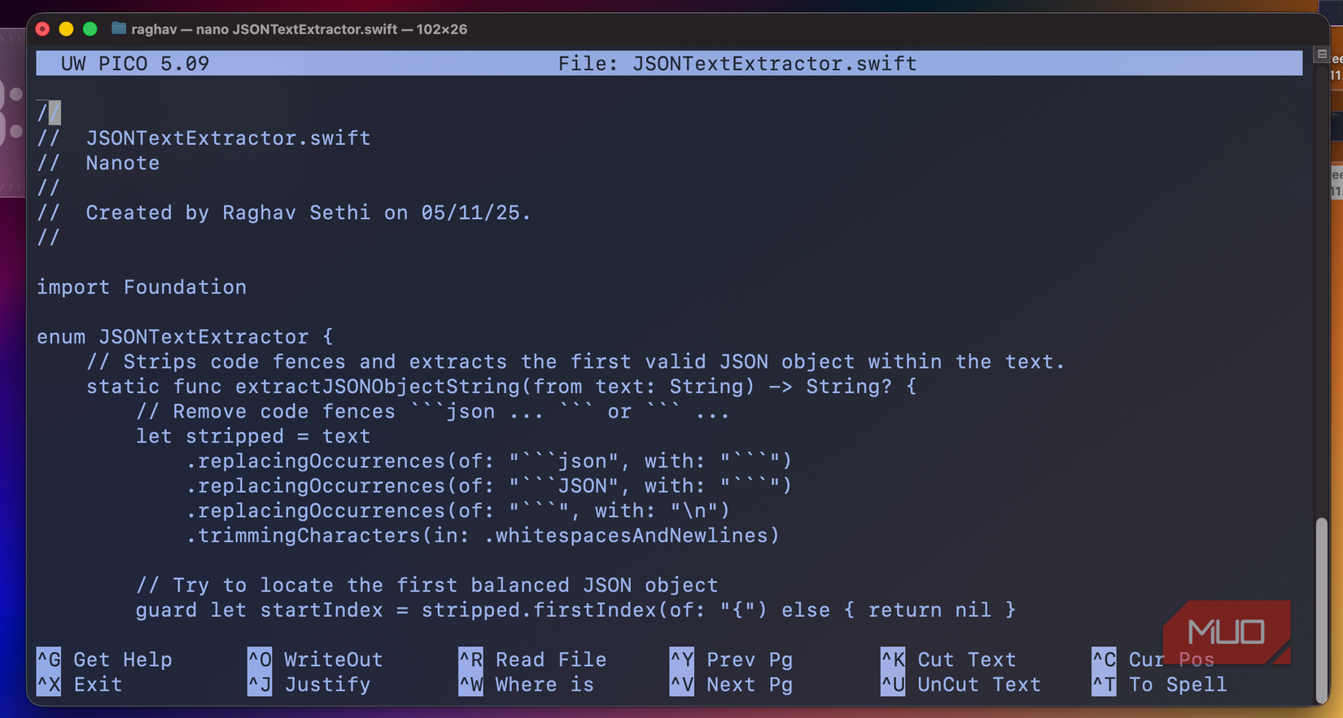Click '// Try to locate the first balanced' comment
The height and width of the screenshot is (718, 1343).
pyautogui.click(x=427, y=585)
